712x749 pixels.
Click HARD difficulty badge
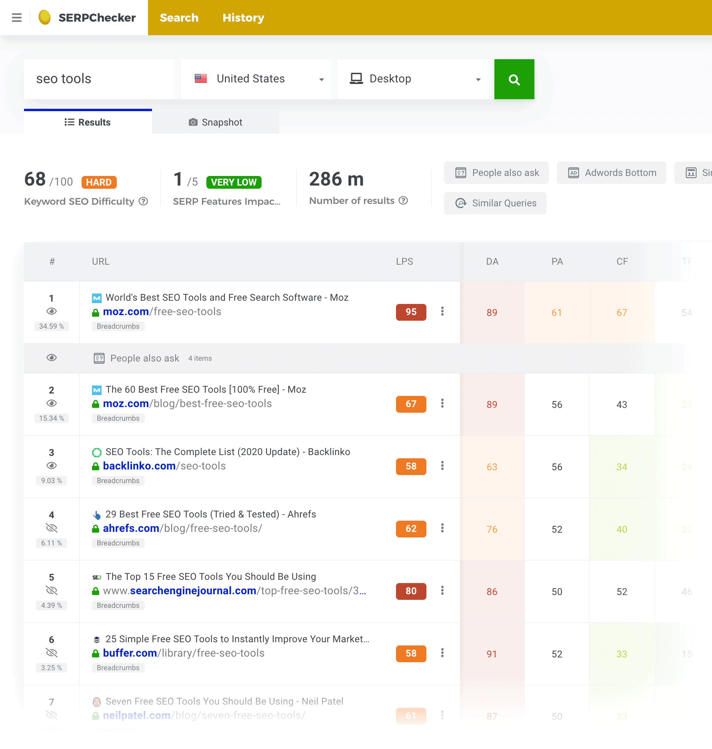(x=99, y=182)
